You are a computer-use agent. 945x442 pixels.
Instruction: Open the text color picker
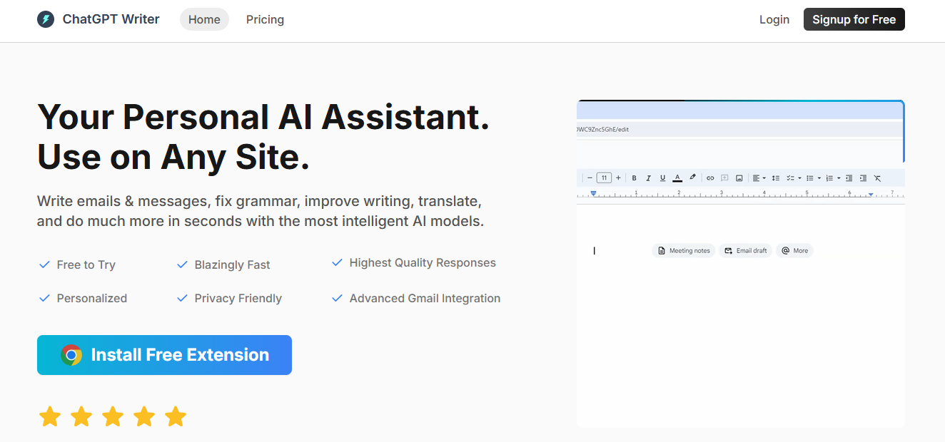677,178
